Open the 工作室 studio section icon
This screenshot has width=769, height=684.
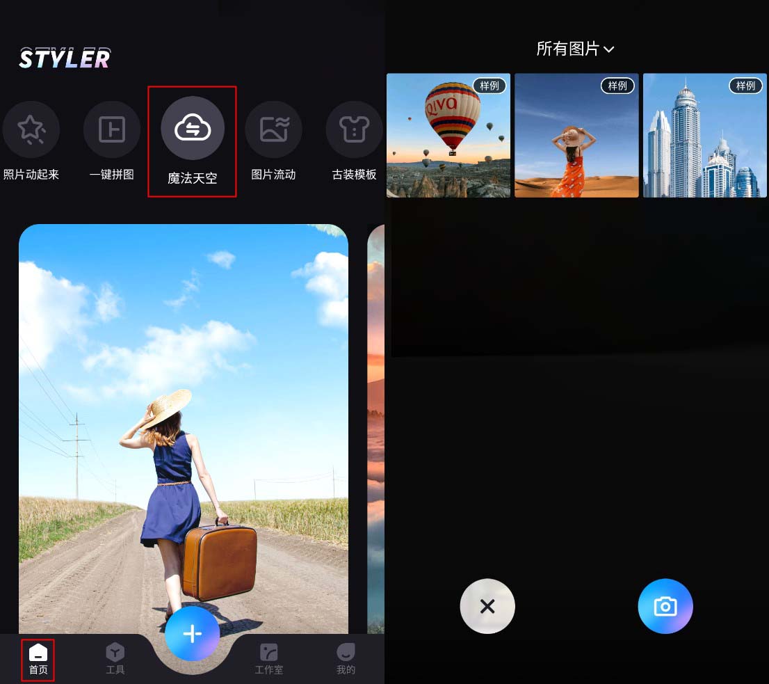268,658
